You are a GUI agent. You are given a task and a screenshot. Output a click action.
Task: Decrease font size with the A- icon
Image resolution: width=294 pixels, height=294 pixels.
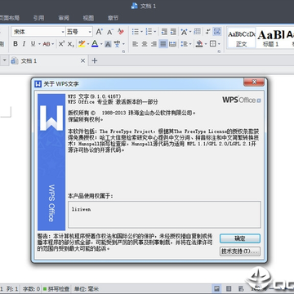pyautogui.click(x=110, y=32)
